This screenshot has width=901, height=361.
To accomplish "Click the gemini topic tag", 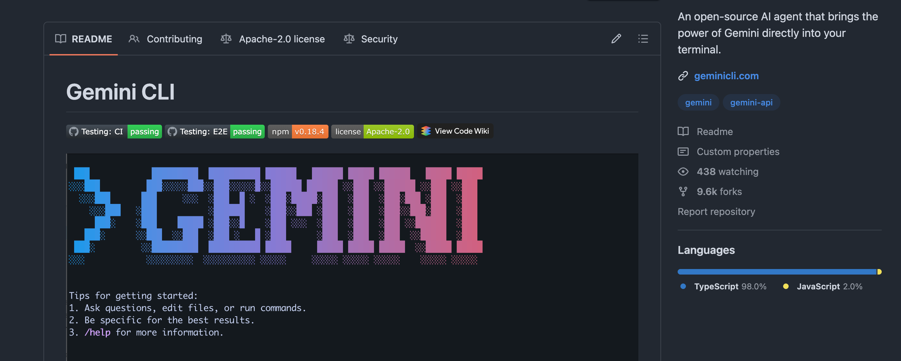I will (x=698, y=102).
